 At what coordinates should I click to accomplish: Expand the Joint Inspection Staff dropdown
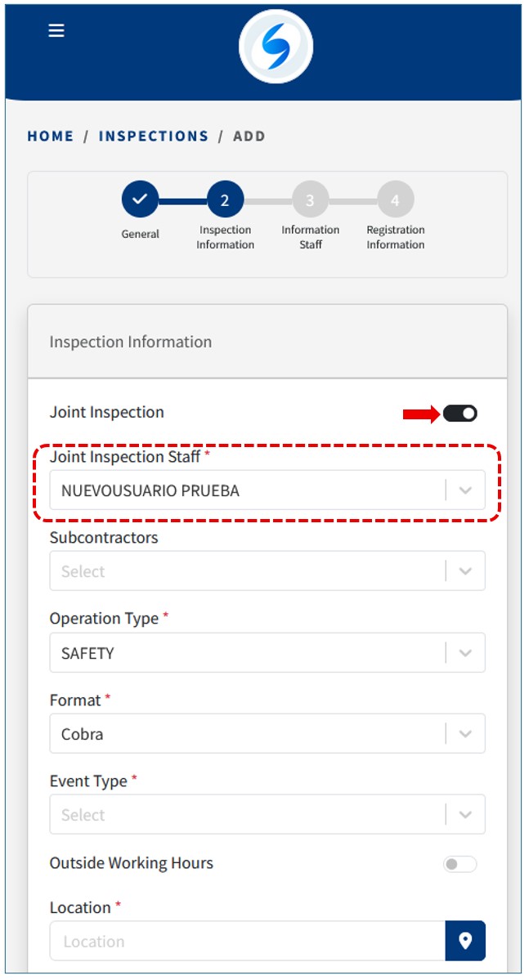point(465,490)
